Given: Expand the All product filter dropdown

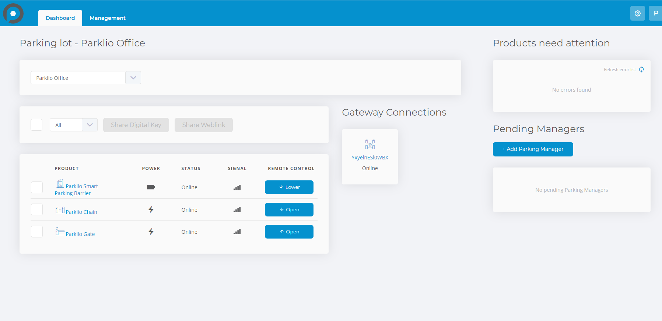Looking at the screenshot, I should pyautogui.click(x=74, y=125).
